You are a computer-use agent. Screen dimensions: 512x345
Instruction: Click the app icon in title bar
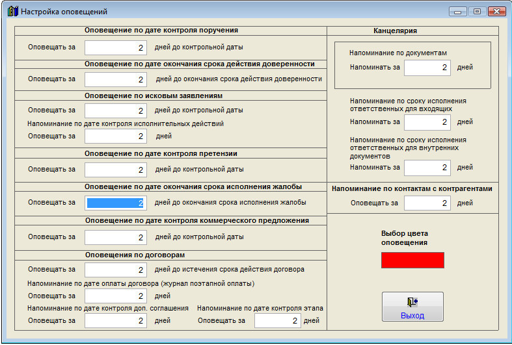(13, 12)
